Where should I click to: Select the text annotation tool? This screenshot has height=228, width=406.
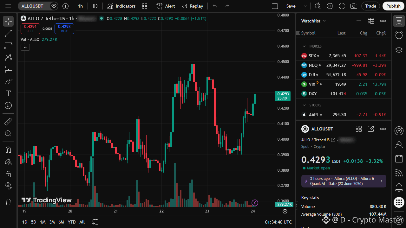[x=8, y=93]
